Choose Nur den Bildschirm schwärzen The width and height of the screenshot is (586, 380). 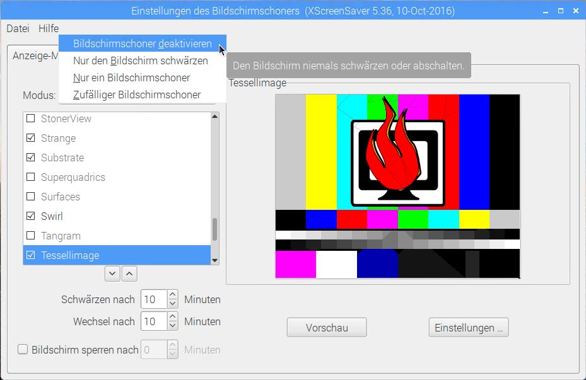143,60
